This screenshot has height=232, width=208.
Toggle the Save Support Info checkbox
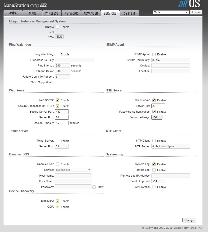coord(58,82)
